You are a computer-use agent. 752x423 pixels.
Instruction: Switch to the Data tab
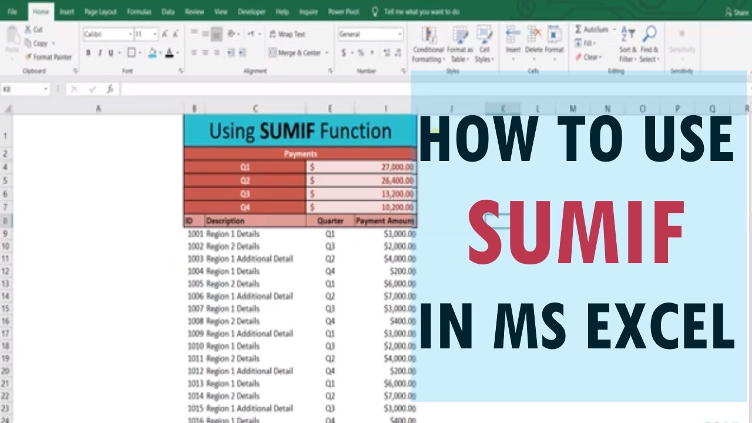coord(168,12)
